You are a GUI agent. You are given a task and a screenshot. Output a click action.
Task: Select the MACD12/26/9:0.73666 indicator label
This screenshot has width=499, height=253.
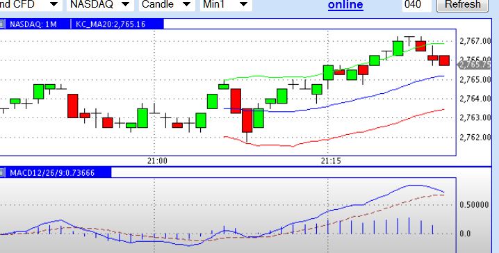(52, 173)
